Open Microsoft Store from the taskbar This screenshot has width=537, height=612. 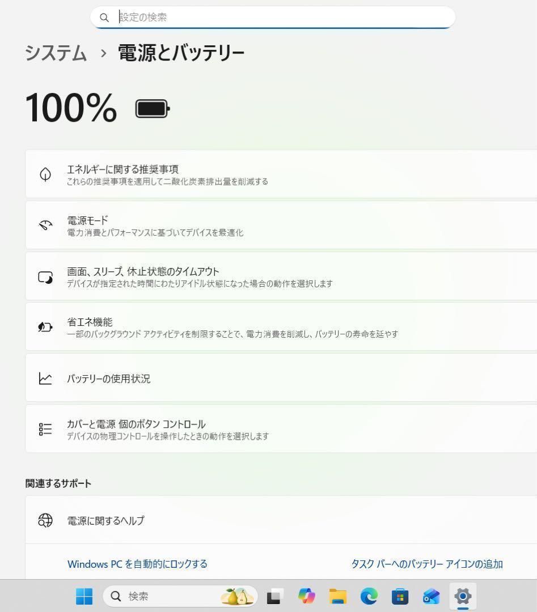click(x=400, y=596)
